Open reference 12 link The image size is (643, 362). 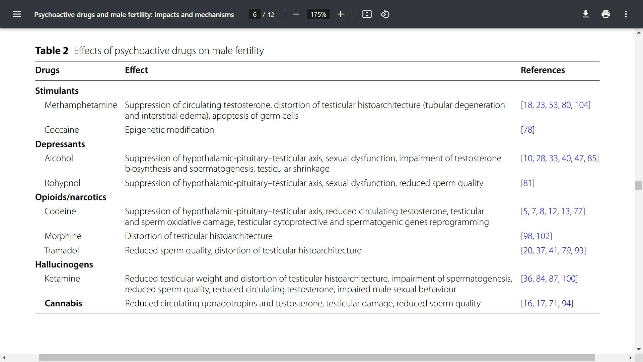point(553,211)
